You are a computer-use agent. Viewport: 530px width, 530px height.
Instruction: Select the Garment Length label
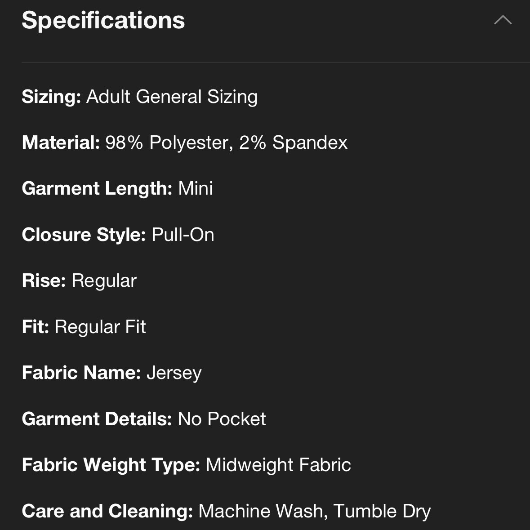[x=97, y=188]
